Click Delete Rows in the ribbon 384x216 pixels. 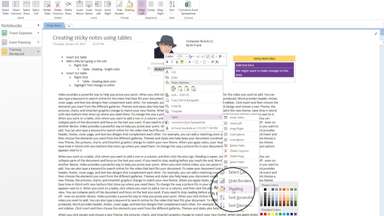click(x=68, y=8)
